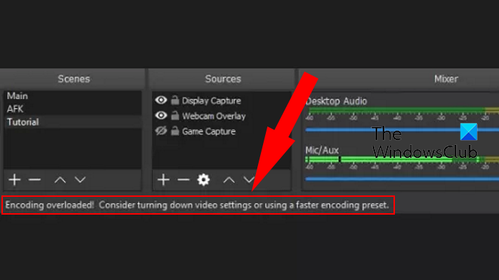
Task: Click the Encoding overloaded status message
Action: point(197,205)
